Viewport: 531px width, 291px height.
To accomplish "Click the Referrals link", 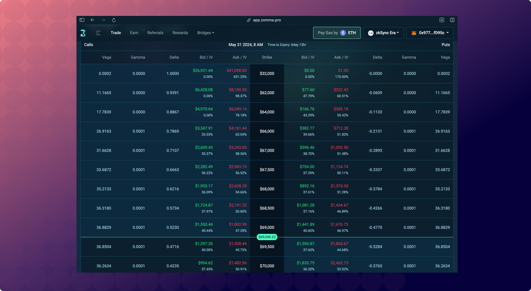I will pyautogui.click(x=155, y=33).
